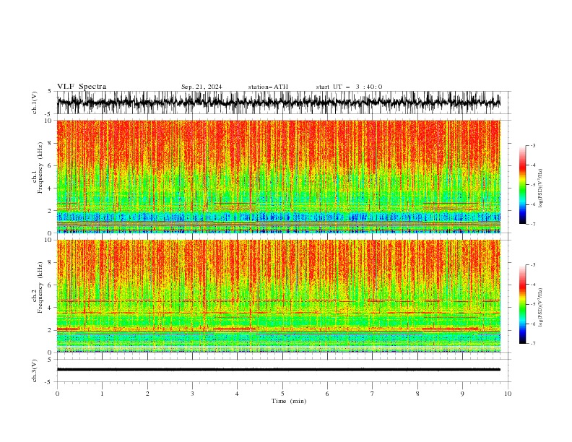Select the "start UT = 3 :40: 0" text
This screenshot has width=572, height=442.
pos(349,87)
